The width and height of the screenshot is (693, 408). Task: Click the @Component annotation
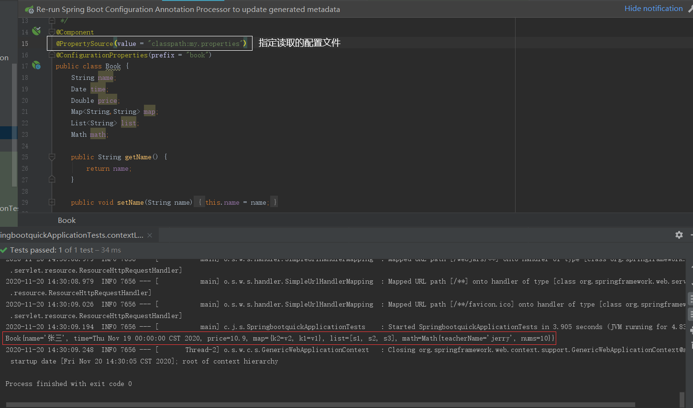(x=75, y=32)
